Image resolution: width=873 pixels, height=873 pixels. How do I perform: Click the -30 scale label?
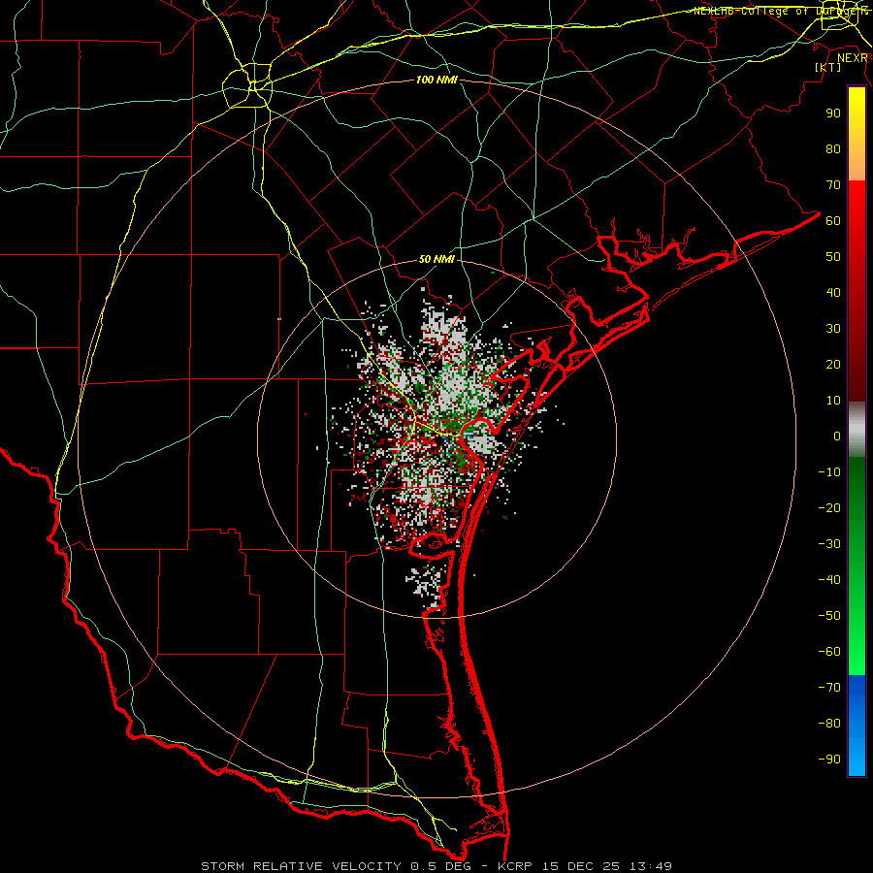pyautogui.click(x=829, y=544)
